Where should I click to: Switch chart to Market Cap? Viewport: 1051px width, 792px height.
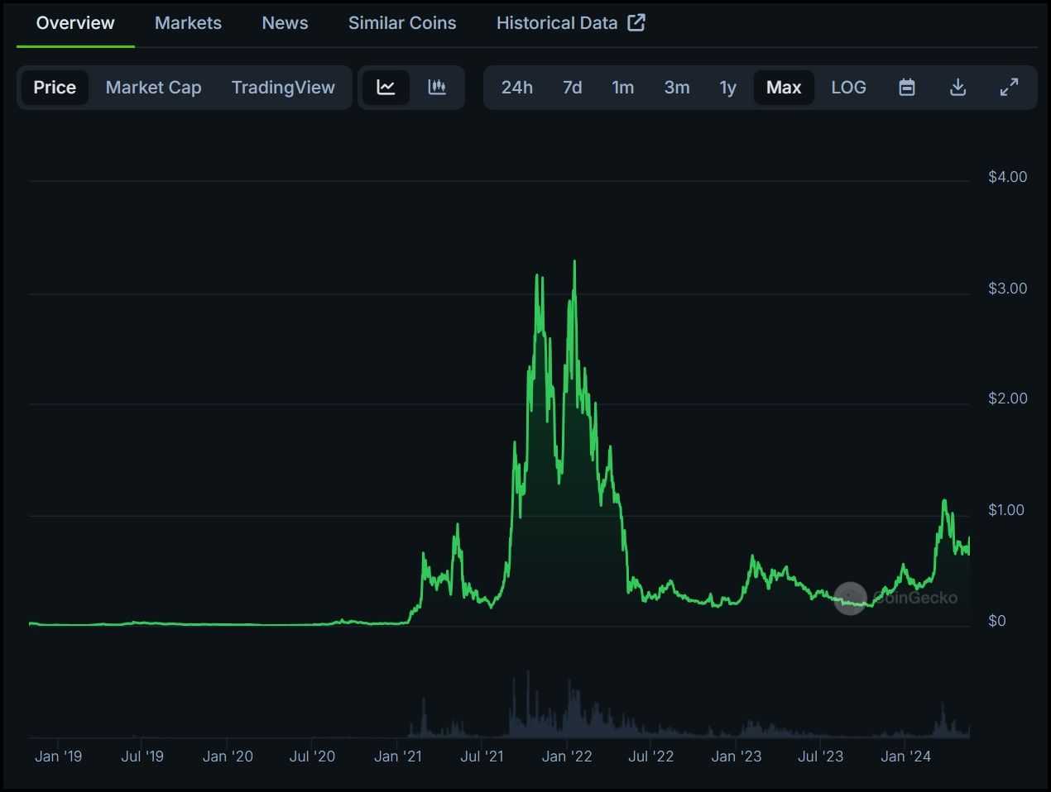tap(153, 87)
